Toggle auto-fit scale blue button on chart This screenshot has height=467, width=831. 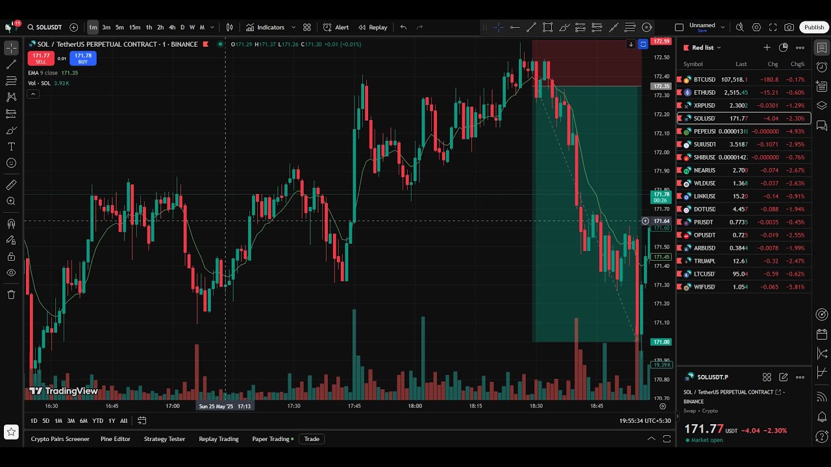[643, 44]
